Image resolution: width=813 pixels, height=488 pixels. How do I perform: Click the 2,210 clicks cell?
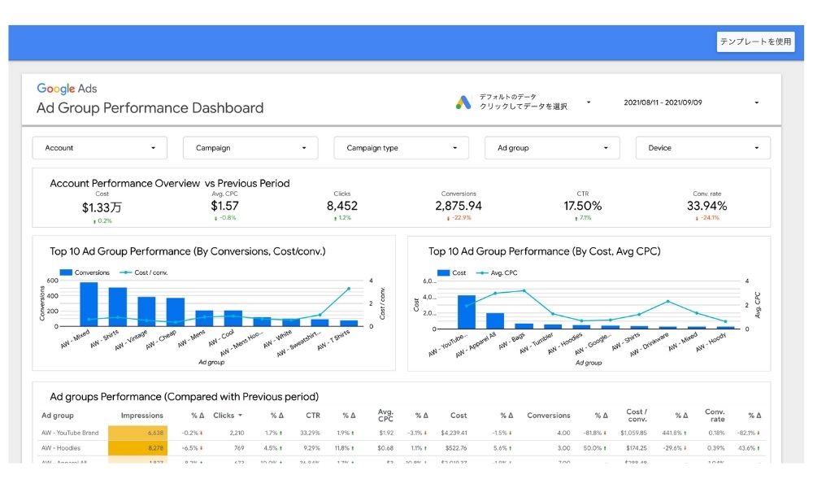[237, 433]
